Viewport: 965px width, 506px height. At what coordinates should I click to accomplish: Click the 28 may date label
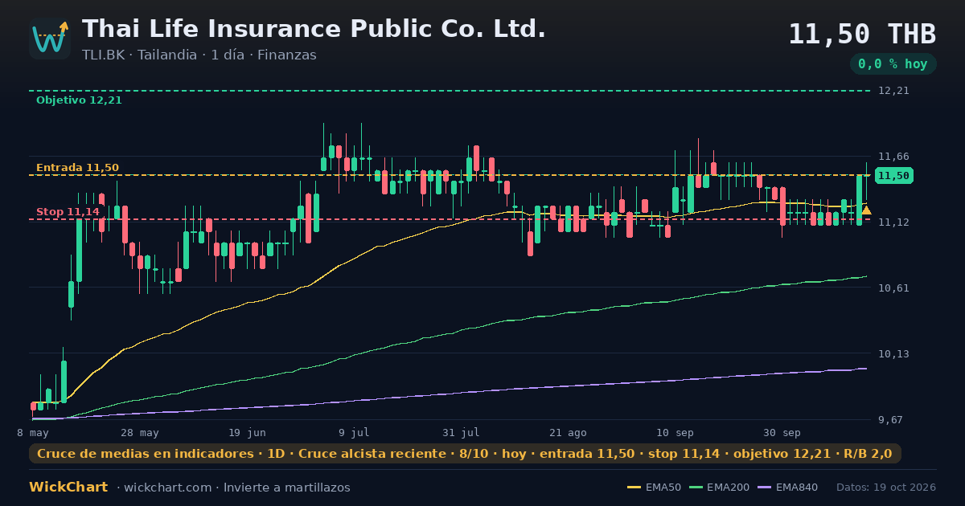tap(139, 432)
